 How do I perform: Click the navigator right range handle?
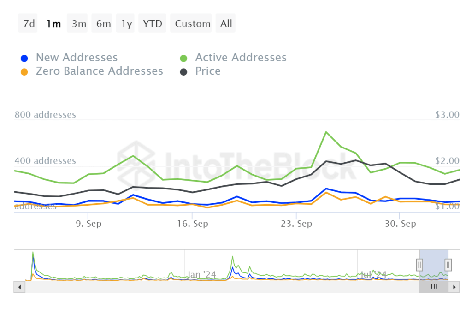448,265
